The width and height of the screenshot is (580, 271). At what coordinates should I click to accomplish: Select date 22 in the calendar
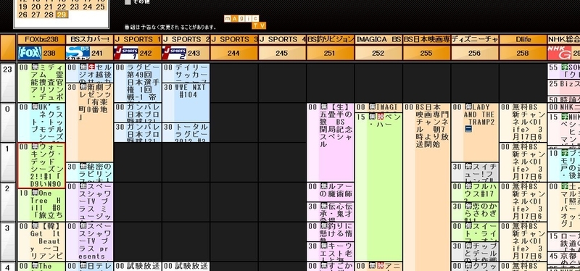coord(62,7)
